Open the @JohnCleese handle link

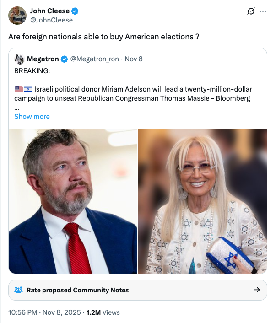pyautogui.click(x=51, y=20)
